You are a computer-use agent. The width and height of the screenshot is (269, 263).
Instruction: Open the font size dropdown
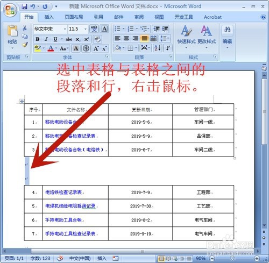coord(86,29)
